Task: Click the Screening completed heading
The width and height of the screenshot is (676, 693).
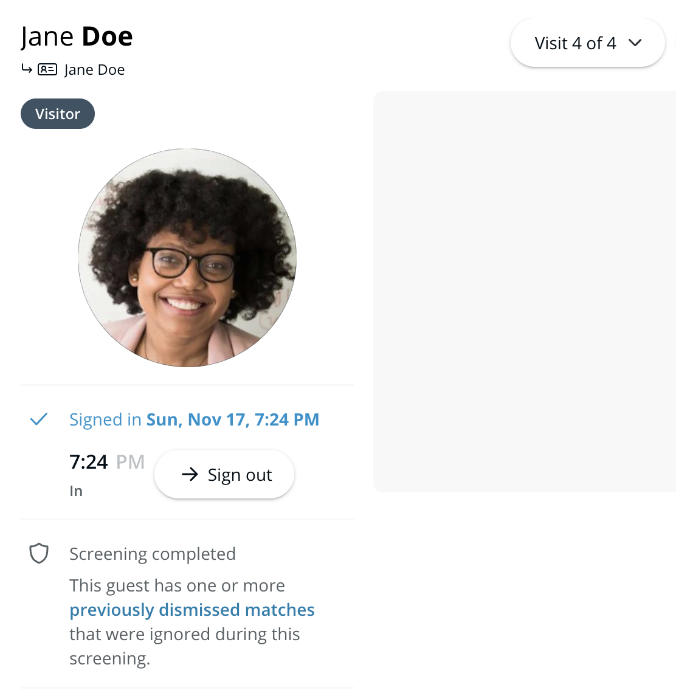Action: (x=153, y=554)
